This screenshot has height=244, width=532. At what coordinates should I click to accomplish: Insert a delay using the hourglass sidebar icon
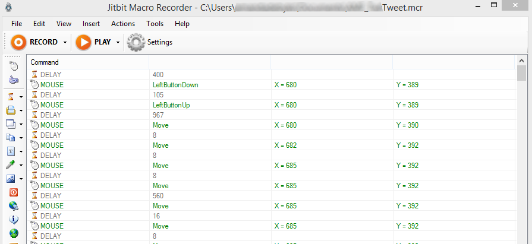coord(11,97)
